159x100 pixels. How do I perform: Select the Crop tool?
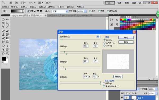pos(3,27)
